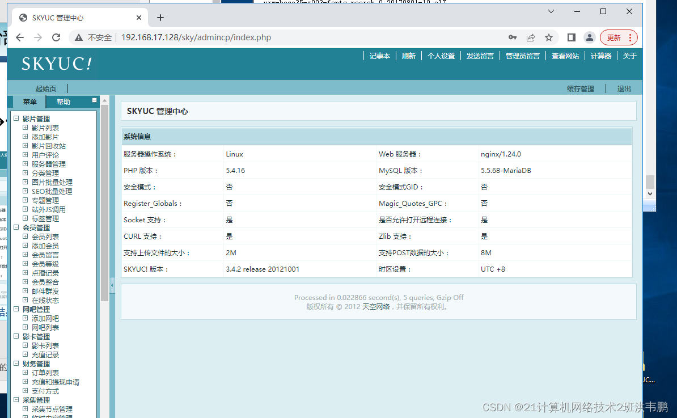Open 图片批量处理
677x418 pixels.
click(52, 182)
